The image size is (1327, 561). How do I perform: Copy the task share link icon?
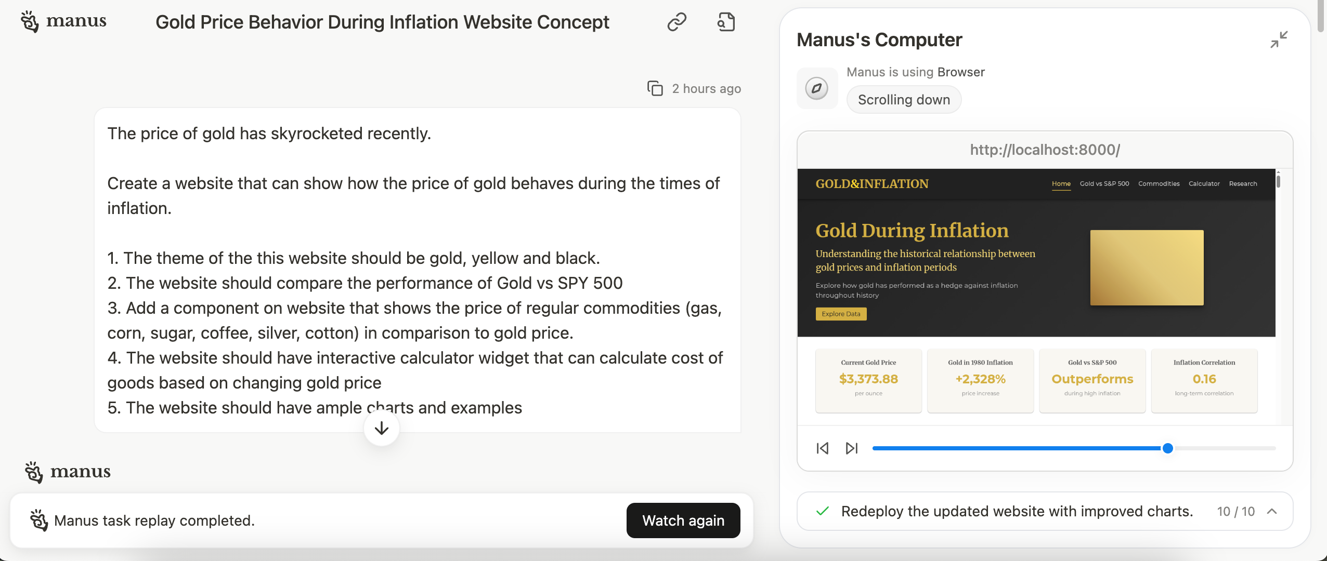click(676, 22)
